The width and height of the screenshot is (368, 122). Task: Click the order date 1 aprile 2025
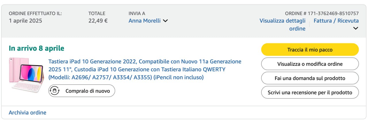[x=26, y=21]
